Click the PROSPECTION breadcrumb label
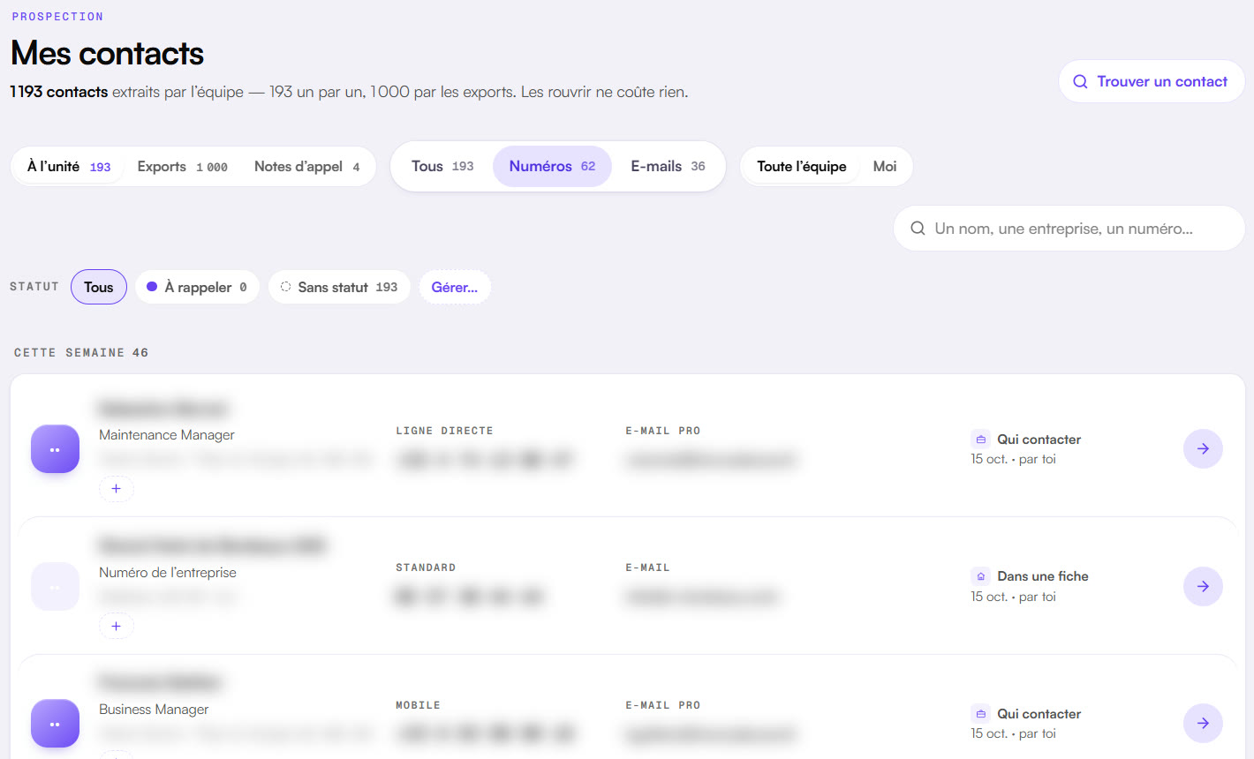This screenshot has height=759, width=1254. (x=57, y=17)
